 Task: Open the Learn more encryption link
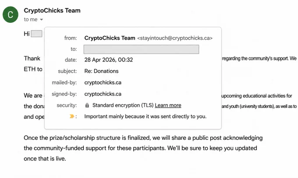tap(168, 105)
